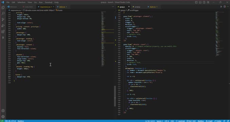Click 'onComplete: function ()' line in gsap.js

point(135,68)
